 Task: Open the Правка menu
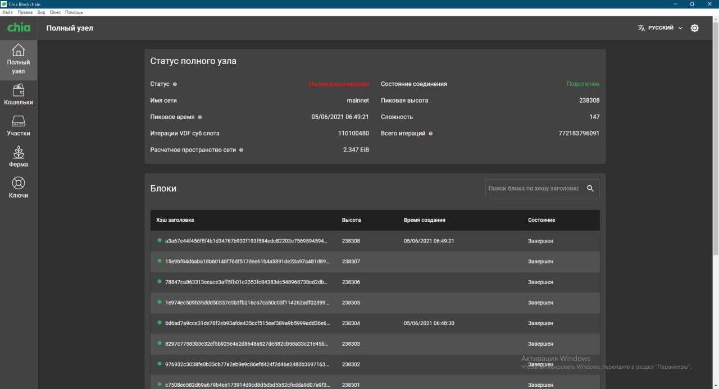(25, 12)
